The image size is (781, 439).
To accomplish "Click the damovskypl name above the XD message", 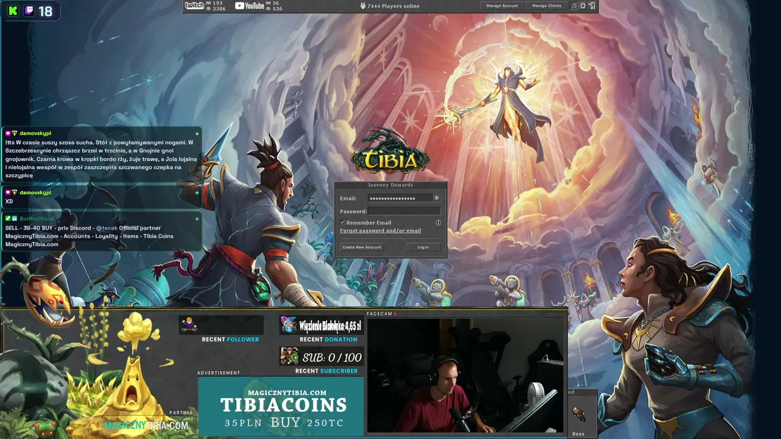I will tap(35, 193).
